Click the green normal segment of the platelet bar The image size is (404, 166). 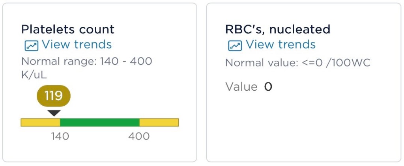(99, 122)
